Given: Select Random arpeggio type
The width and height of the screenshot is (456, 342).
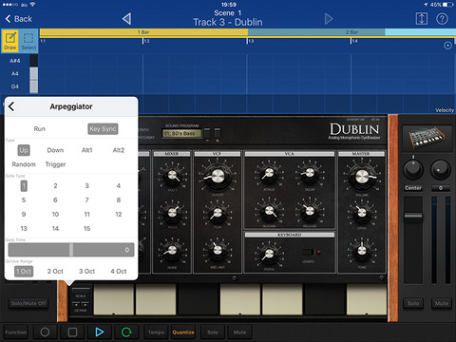Looking at the screenshot, I should (24, 164).
